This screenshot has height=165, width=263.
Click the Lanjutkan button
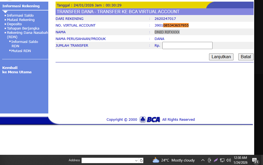coord(221,57)
